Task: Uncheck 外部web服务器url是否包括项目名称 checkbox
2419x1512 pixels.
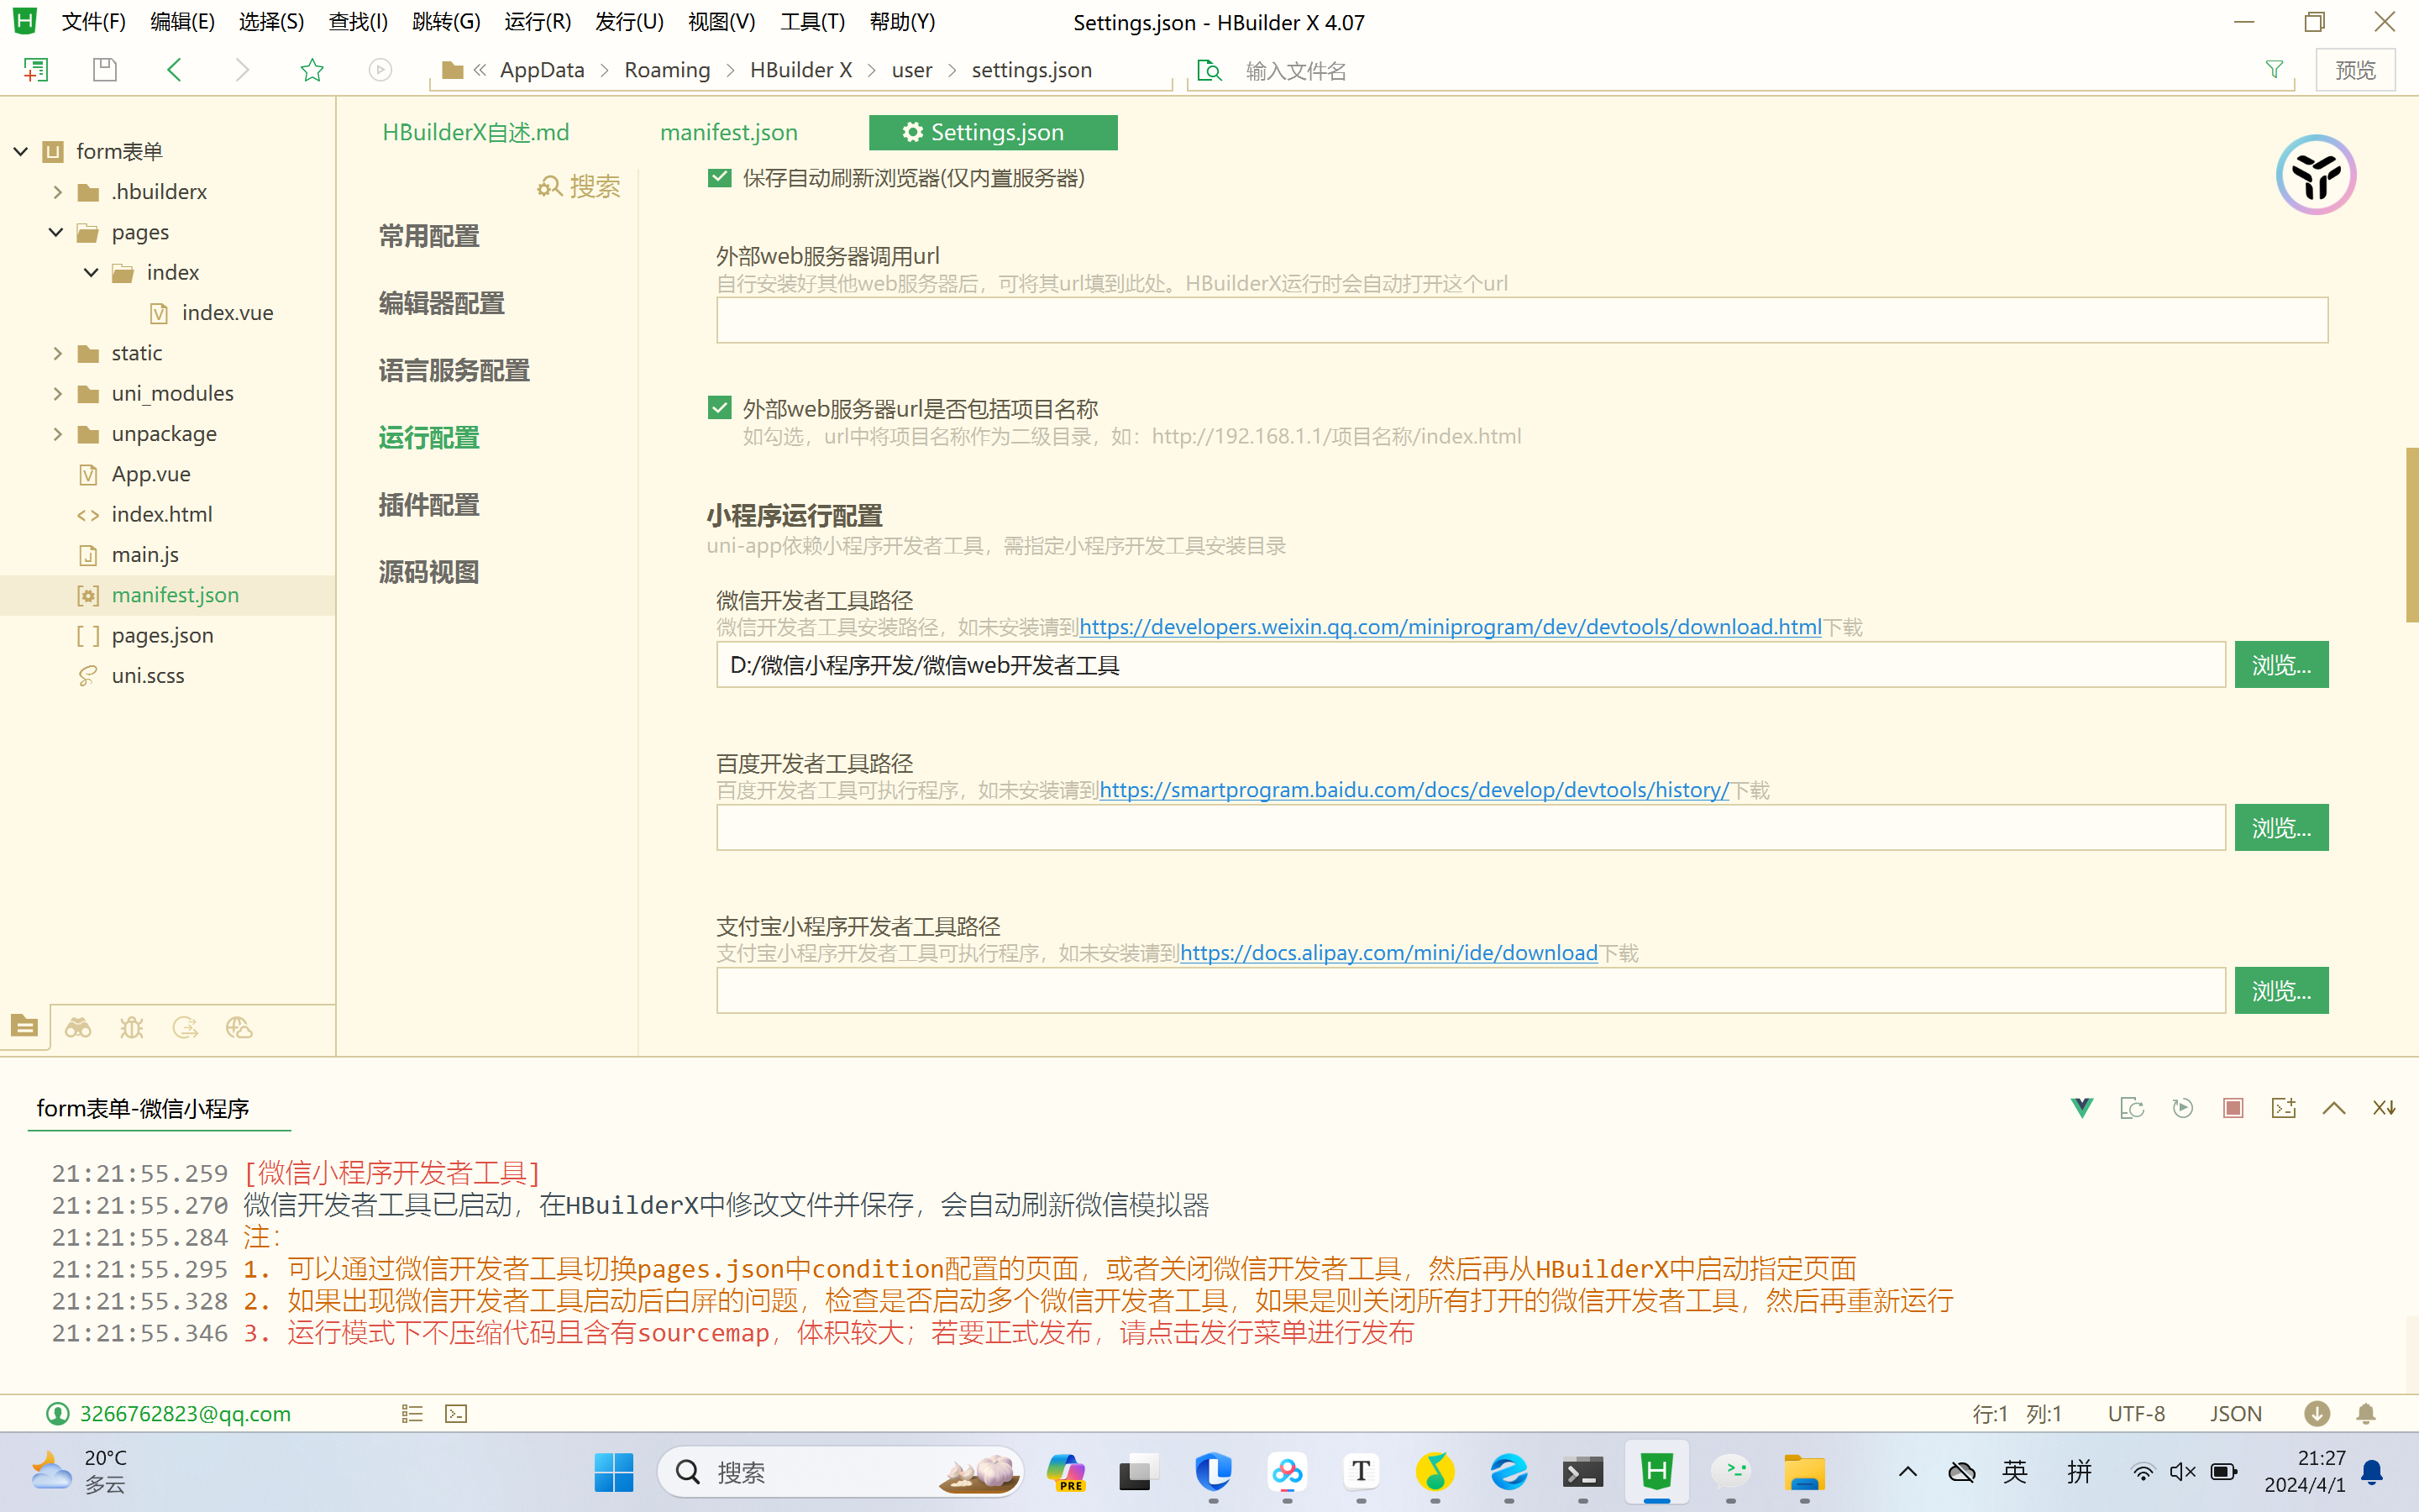Action: (720, 408)
